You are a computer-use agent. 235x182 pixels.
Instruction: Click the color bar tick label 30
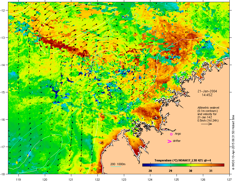(x=190, y=171)
